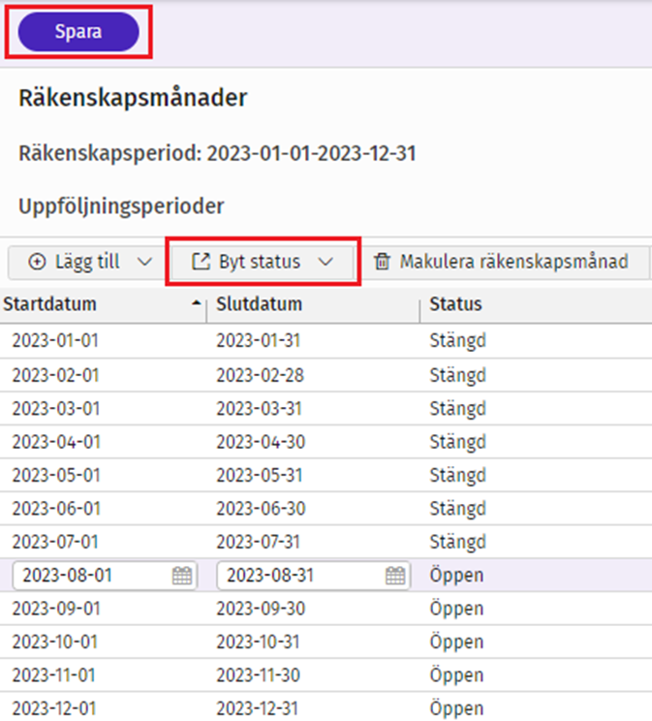The height and width of the screenshot is (721, 652).
Task: Click end date 2023-05-31
Action: [x=260, y=475]
